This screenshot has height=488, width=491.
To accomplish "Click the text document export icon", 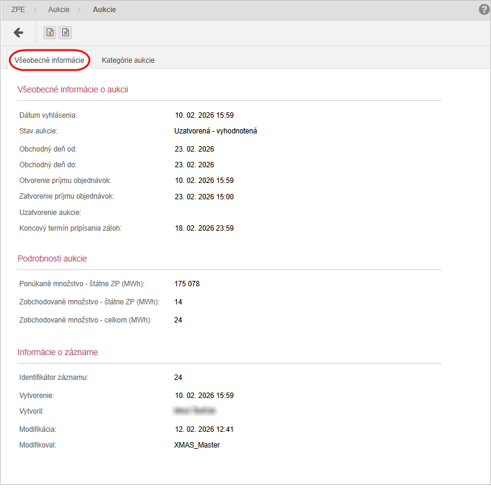I will (x=65, y=33).
